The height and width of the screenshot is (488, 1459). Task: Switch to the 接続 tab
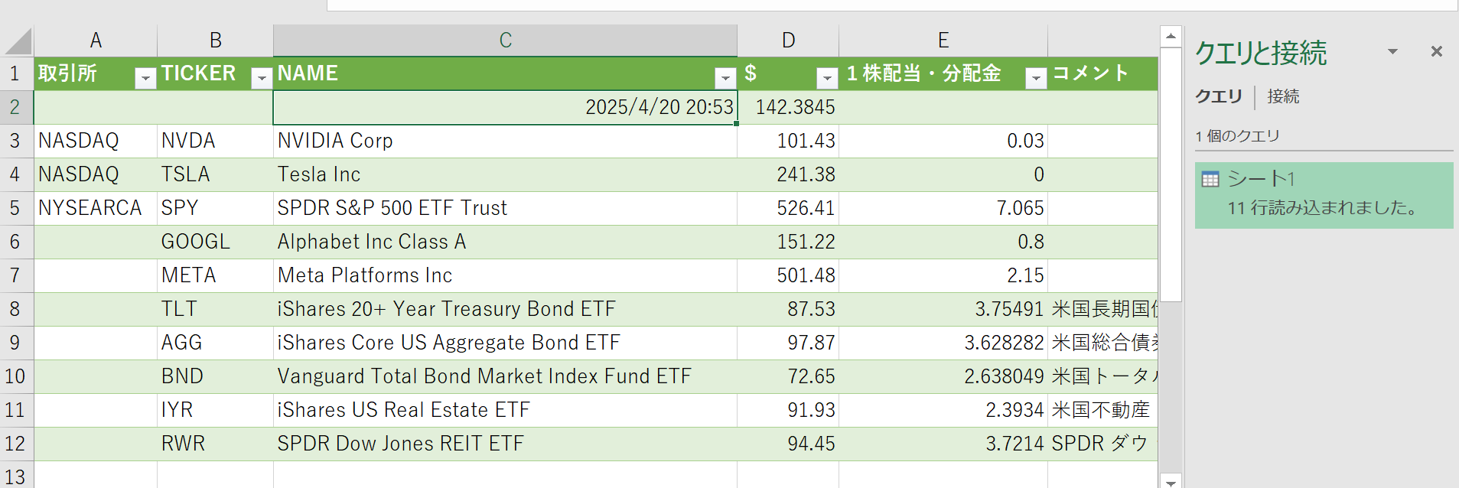pyautogui.click(x=1283, y=96)
